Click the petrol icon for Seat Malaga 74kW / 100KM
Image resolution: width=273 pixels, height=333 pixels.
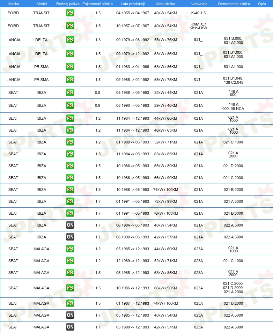click(70, 303)
